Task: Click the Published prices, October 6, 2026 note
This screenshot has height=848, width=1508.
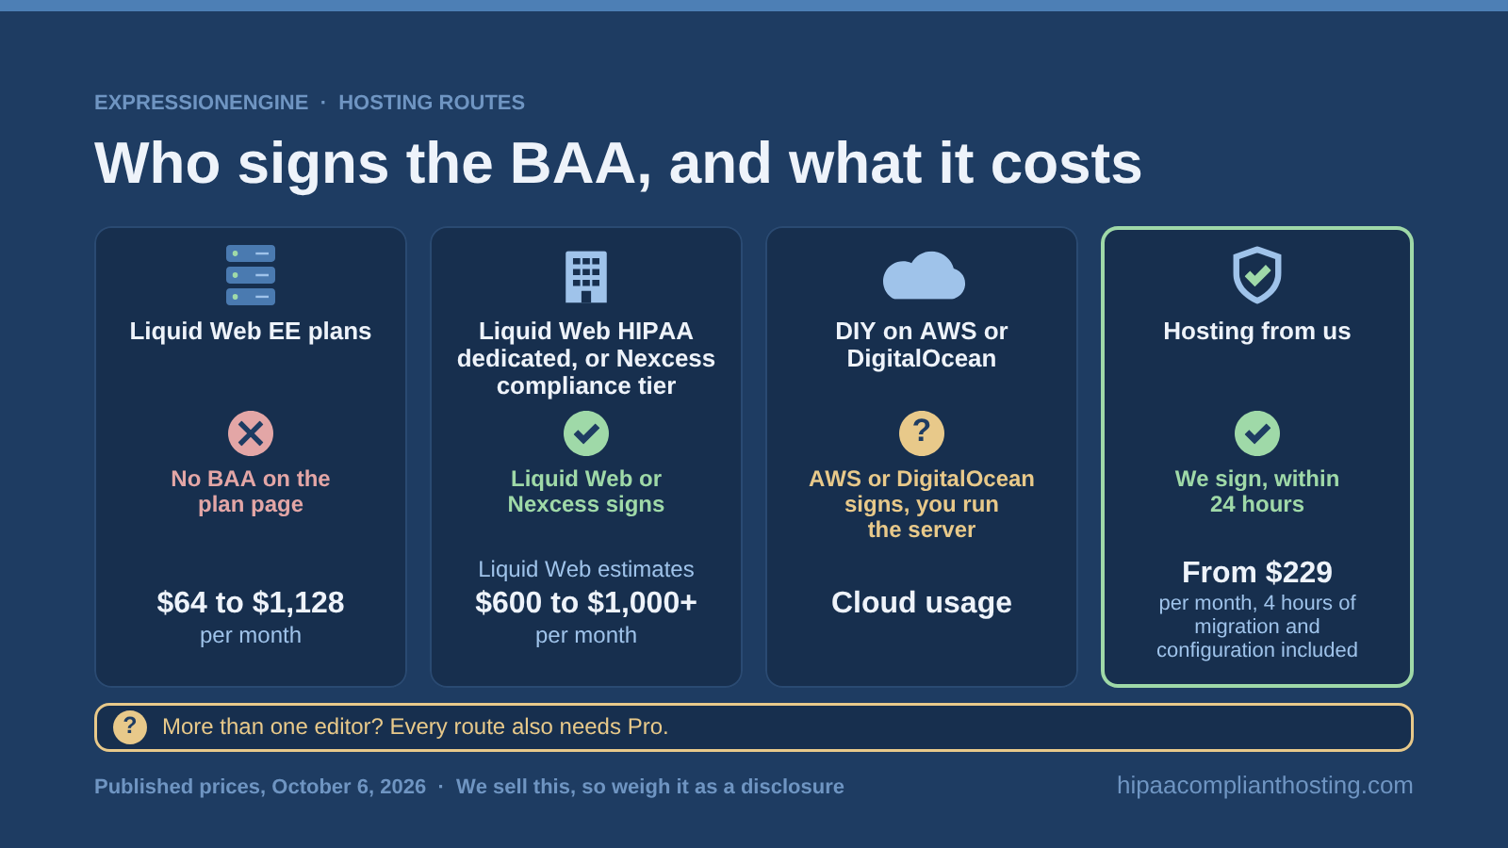Action: point(260,787)
